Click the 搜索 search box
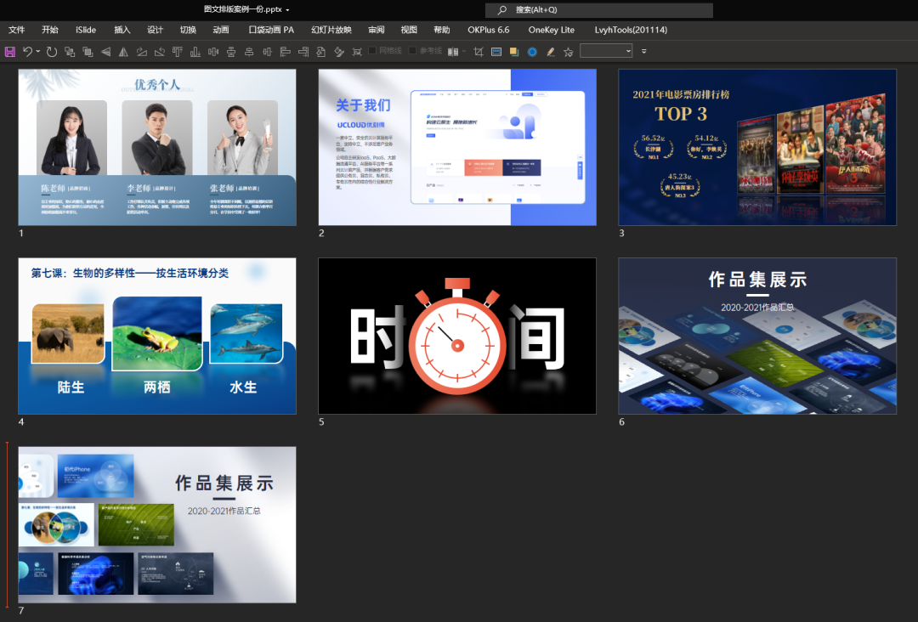Viewport: 918px width, 622px height. point(599,10)
